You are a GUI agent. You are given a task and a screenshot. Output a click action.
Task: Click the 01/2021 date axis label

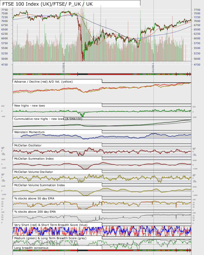pos(153,68)
